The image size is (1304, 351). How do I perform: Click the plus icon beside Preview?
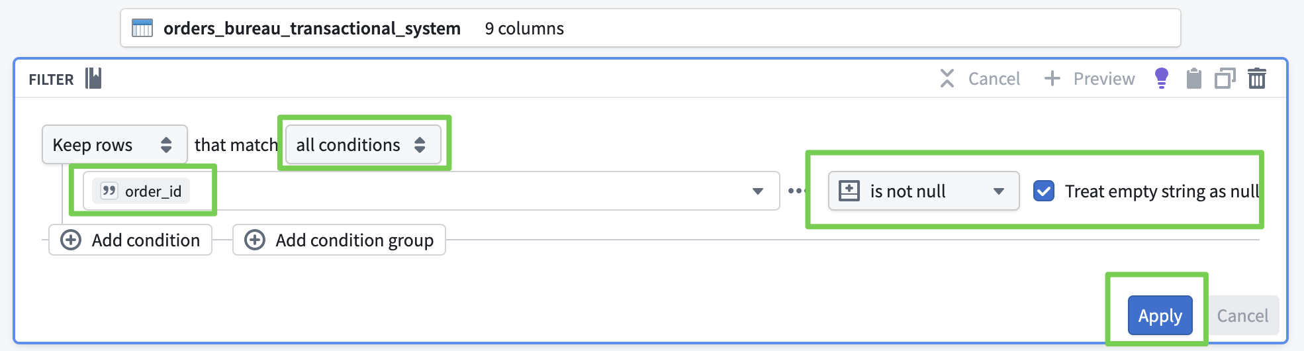tap(1052, 78)
